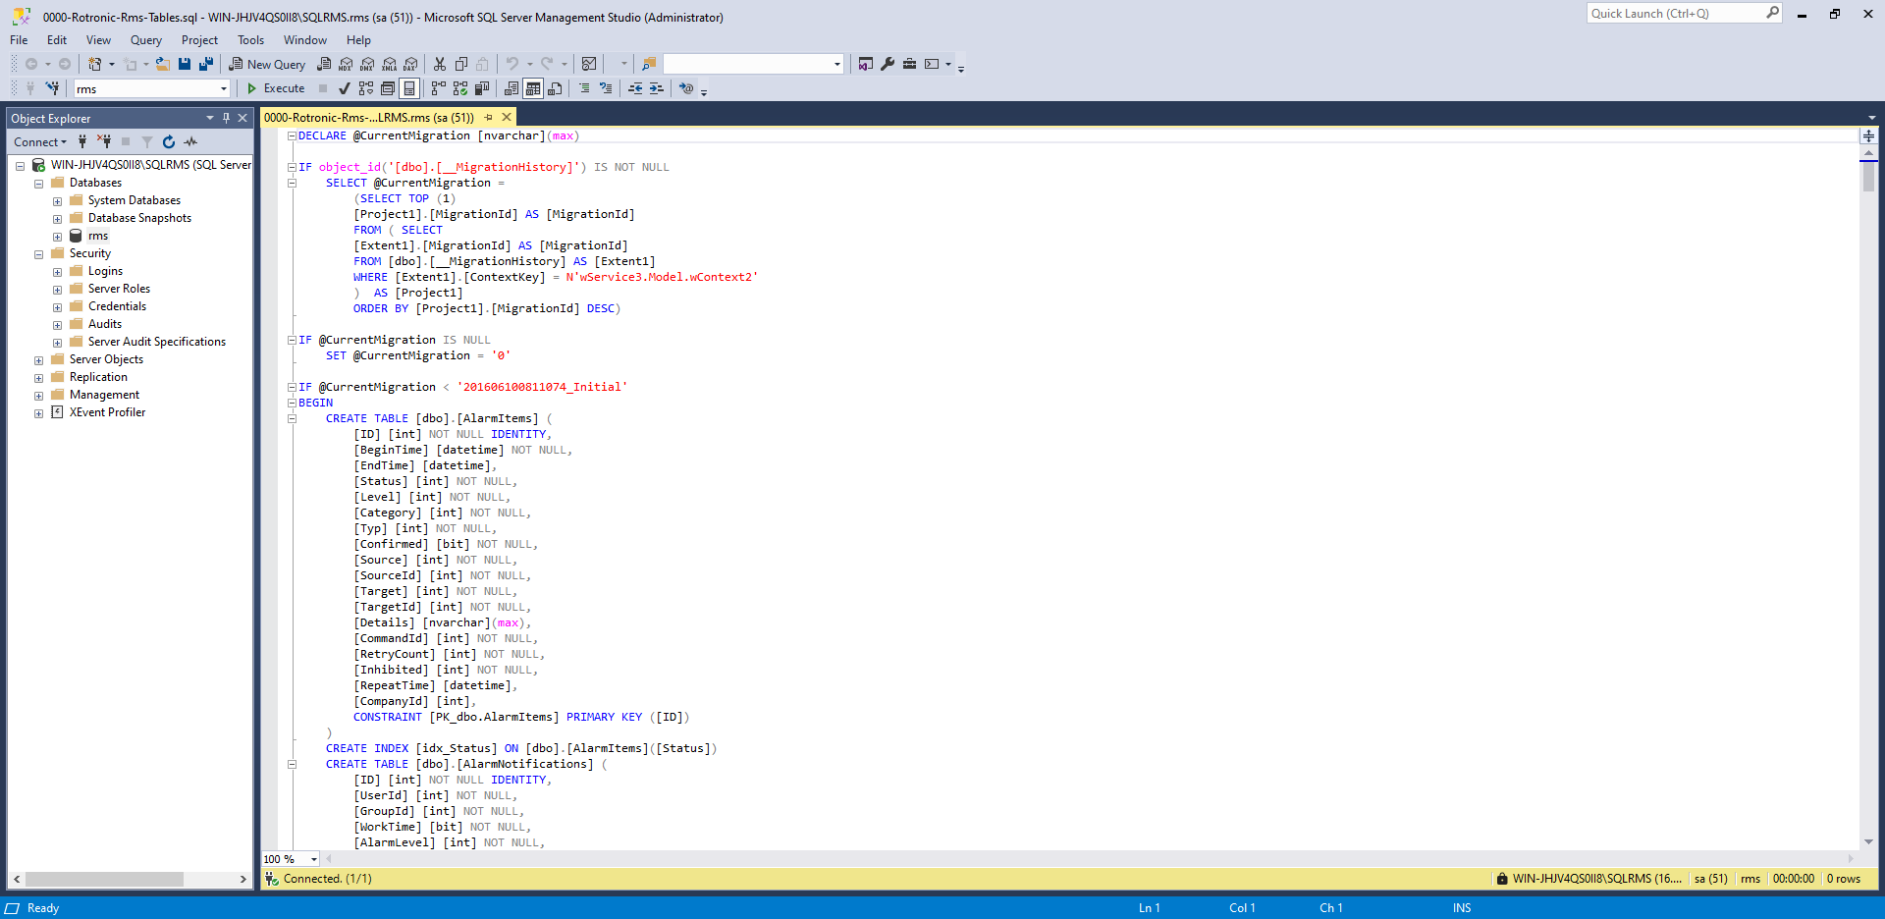Screen dimensions: 1885x919
Task: Click Object Explorer Disconnect plug icon
Action: pos(104,142)
